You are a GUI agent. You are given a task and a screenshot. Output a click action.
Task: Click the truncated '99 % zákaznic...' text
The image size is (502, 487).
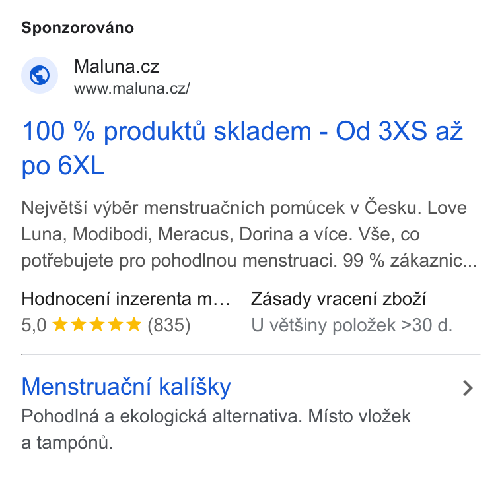point(410,261)
